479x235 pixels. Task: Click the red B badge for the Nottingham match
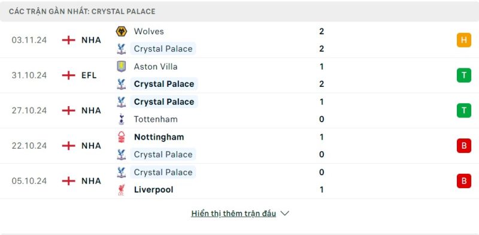pyautogui.click(x=463, y=146)
